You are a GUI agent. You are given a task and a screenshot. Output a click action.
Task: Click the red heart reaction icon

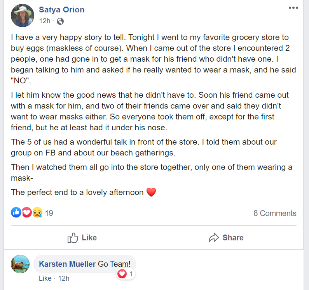tap(26, 212)
